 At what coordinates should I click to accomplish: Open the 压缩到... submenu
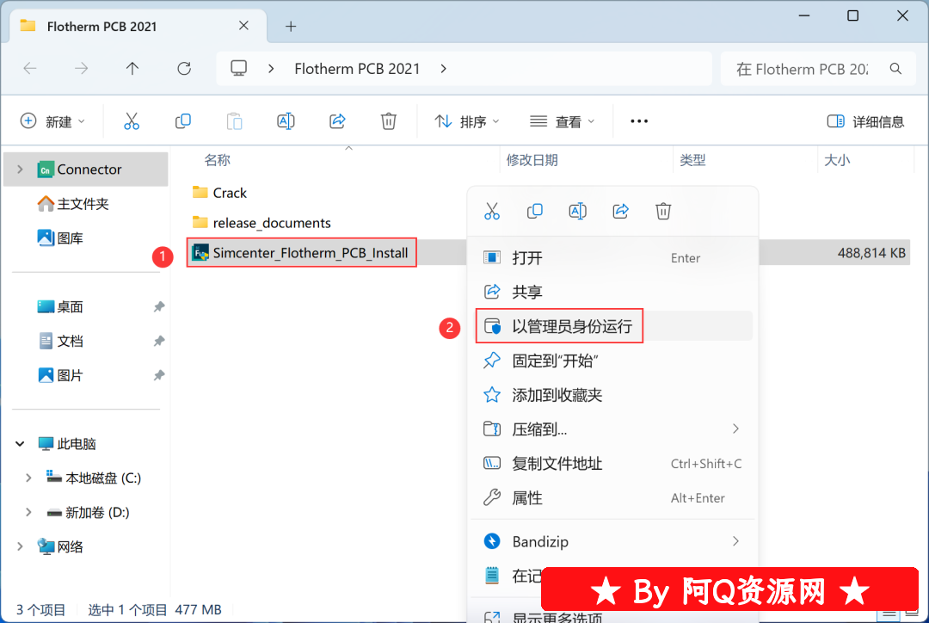(x=614, y=429)
